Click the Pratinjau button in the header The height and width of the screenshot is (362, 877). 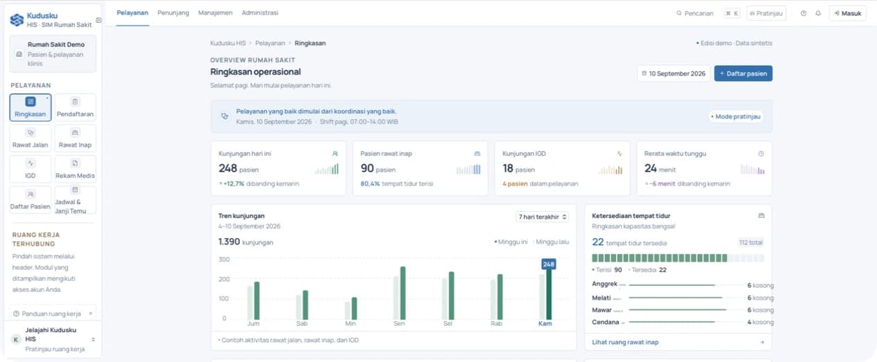tap(766, 13)
